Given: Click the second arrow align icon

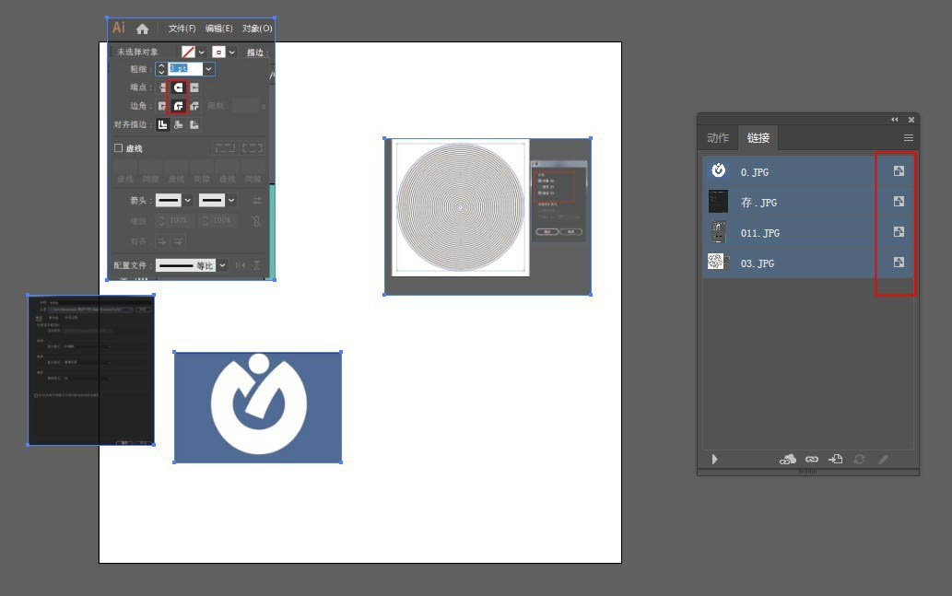Looking at the screenshot, I should coord(178,241).
